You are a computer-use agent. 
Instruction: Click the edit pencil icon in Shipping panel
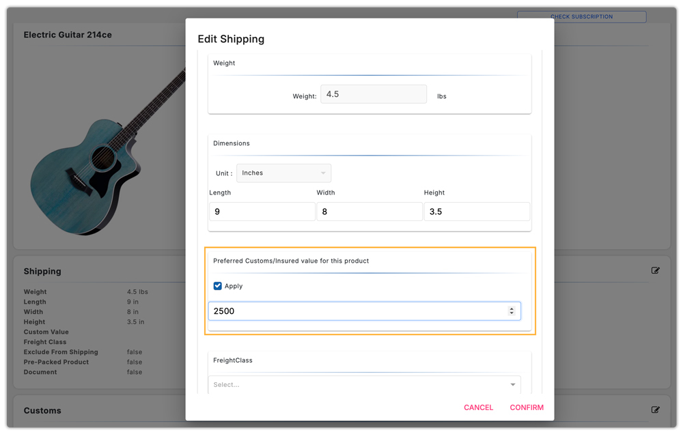[x=655, y=270]
